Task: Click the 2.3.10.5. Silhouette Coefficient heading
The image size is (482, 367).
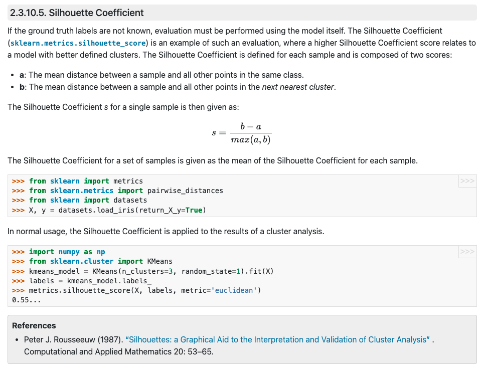Action: pos(77,13)
